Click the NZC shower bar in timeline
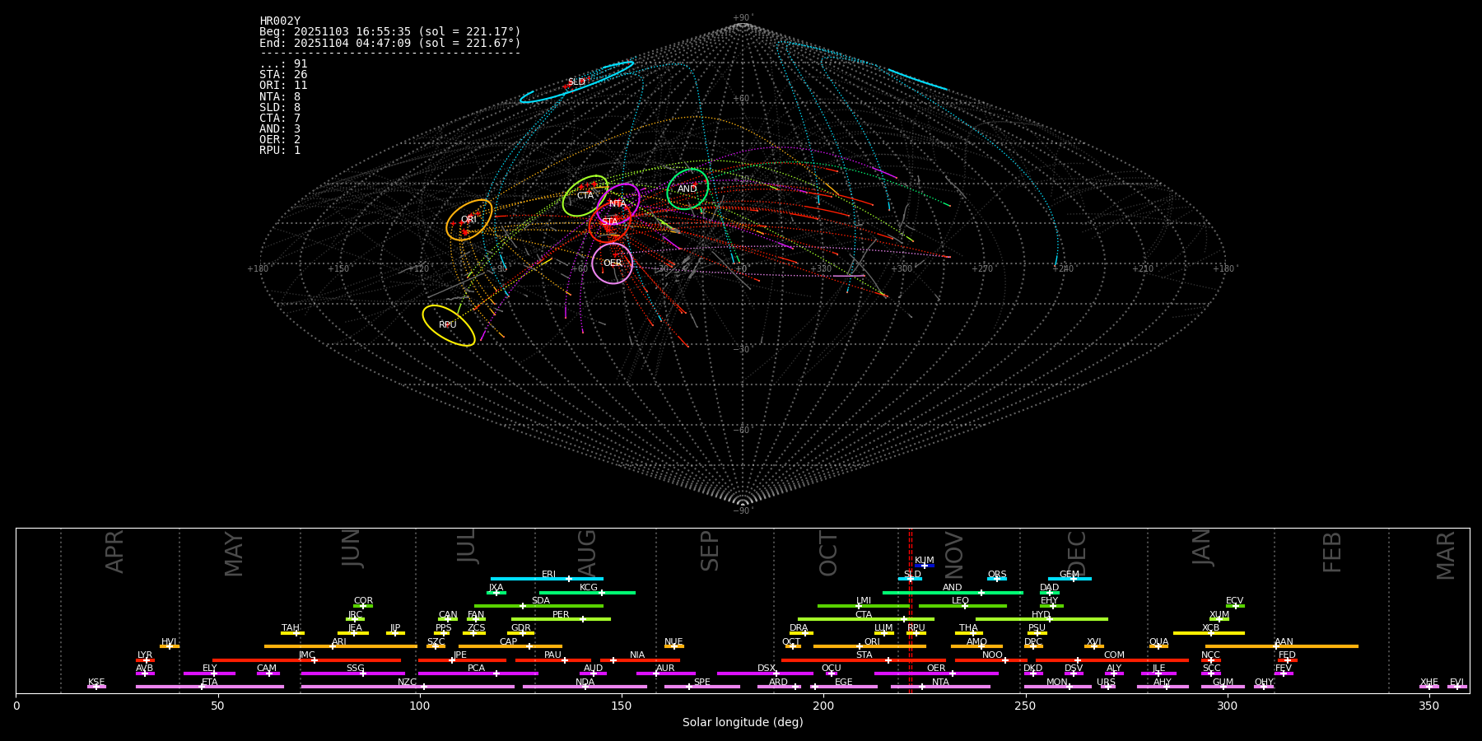1482x741 pixels. coord(408,687)
